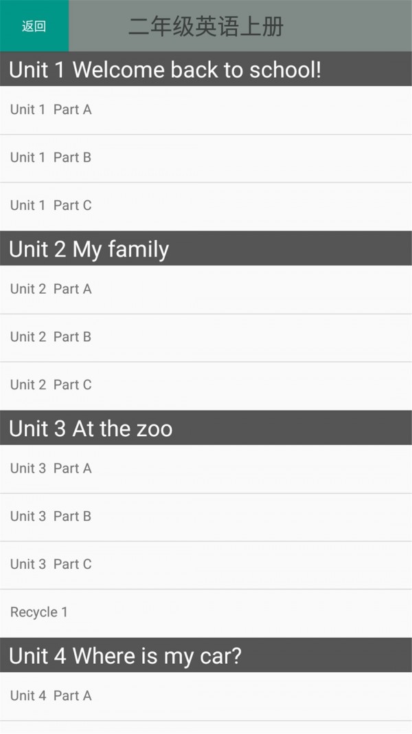Image resolution: width=412 pixels, height=734 pixels.
Task: Tap Unit 4 Where is my car header
Action: coord(125,656)
